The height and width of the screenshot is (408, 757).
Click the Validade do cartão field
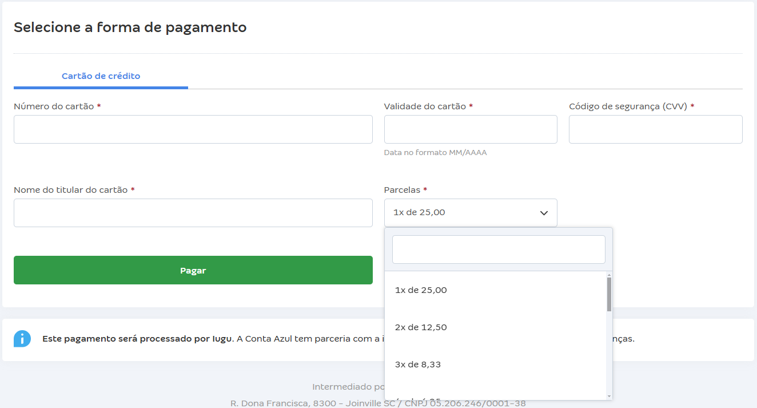(x=470, y=129)
